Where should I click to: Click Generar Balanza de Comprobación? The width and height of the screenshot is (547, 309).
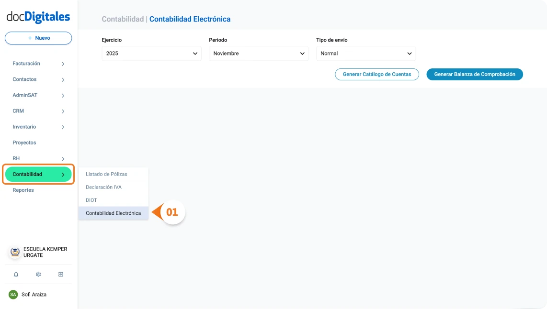click(474, 74)
